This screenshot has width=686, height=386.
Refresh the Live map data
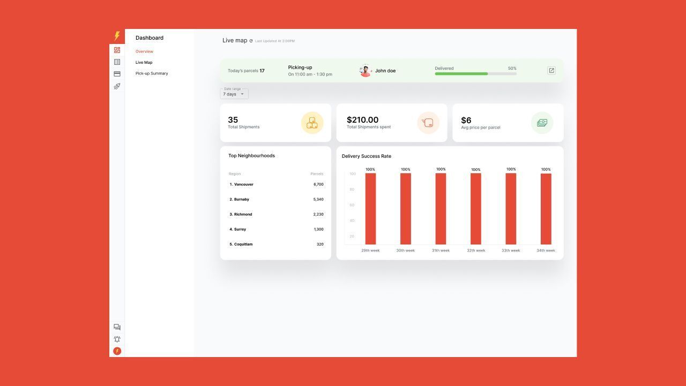point(251,40)
